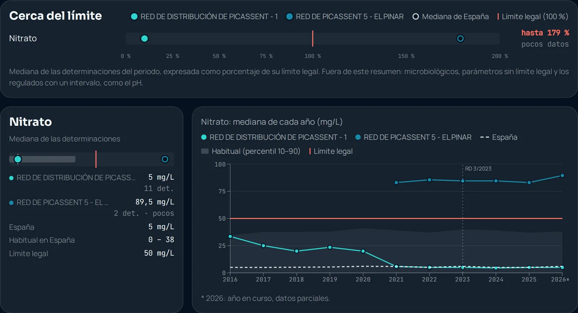Click the Habitual (percentil 10–90) grey swatch
Image resolution: width=578 pixels, height=313 pixels.
click(x=205, y=151)
